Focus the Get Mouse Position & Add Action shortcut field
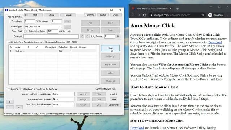Screen dimensions: 231x130 click(x=64, y=94)
